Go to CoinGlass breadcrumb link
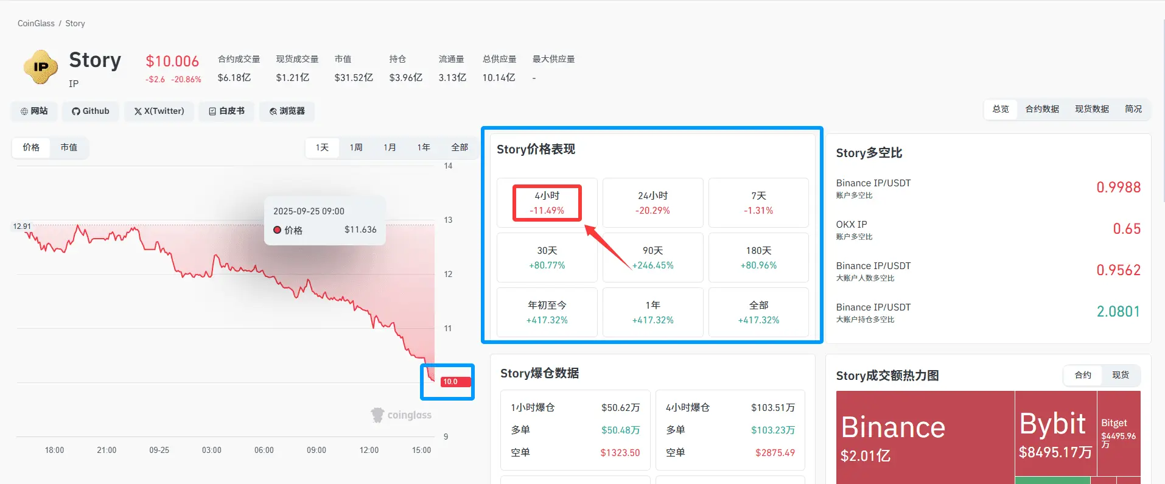 [36, 23]
